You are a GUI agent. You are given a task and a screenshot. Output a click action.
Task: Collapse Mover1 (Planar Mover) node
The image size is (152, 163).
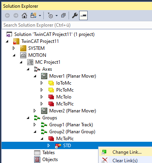click(35, 76)
